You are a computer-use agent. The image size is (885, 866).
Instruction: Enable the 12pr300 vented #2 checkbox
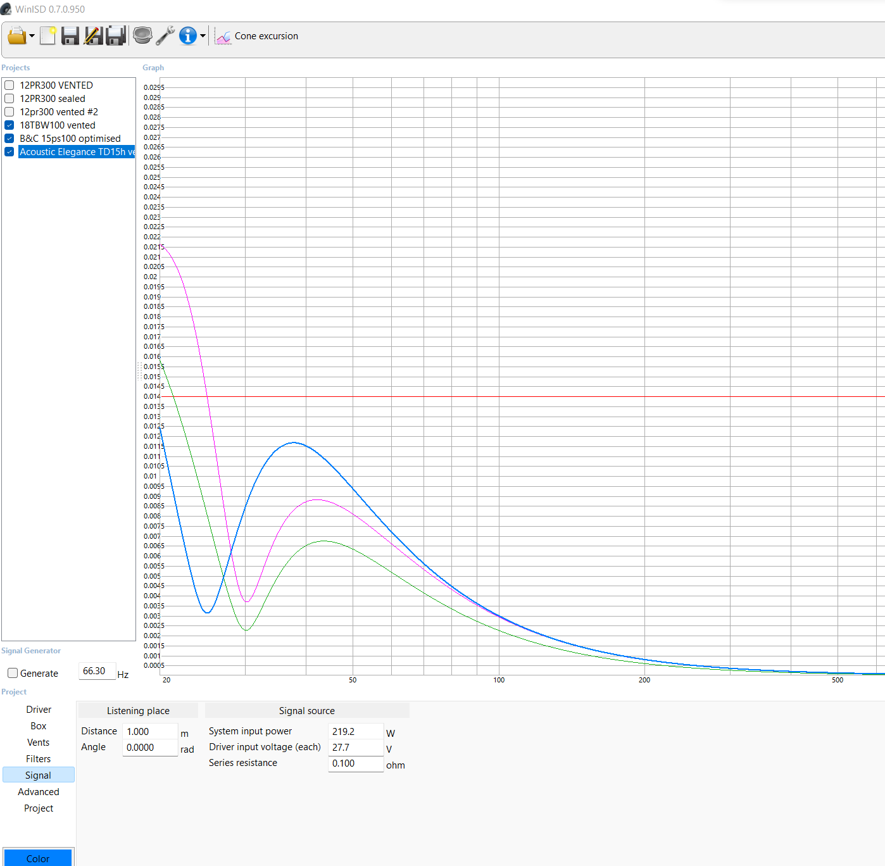(x=9, y=111)
